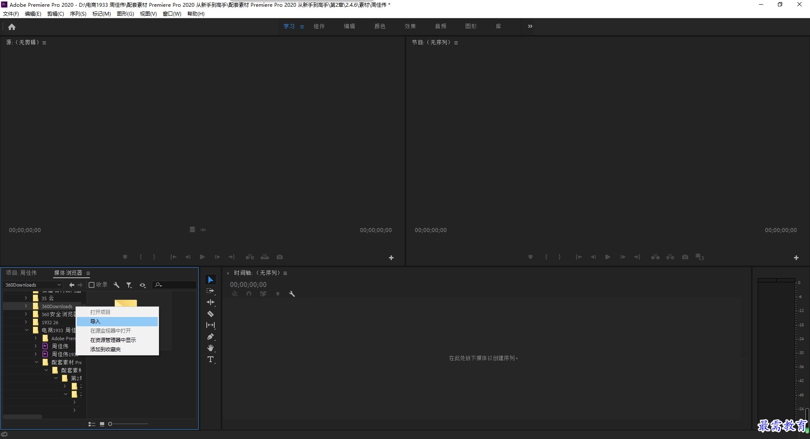Click Source monitor Insert button
This screenshot has height=439, width=810.
click(250, 257)
